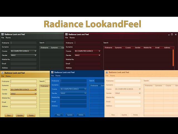The height and width of the screenshot is (134, 178).
Task: Open Theme menu in maroon window
Action: (72, 38)
